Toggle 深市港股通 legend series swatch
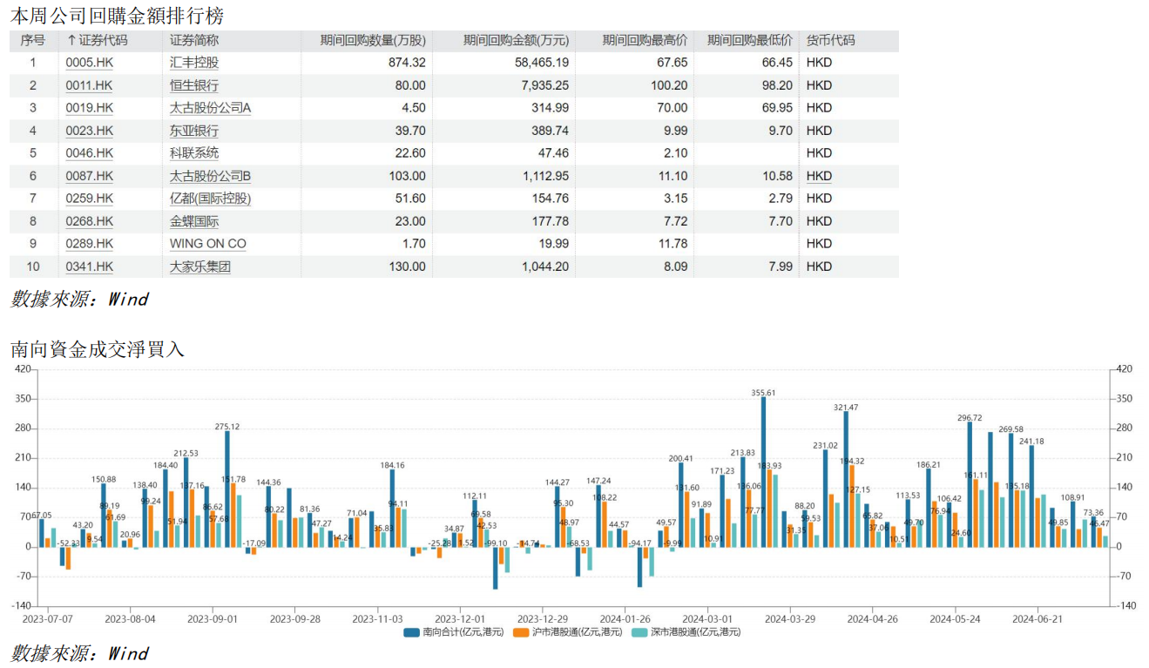 [640, 631]
